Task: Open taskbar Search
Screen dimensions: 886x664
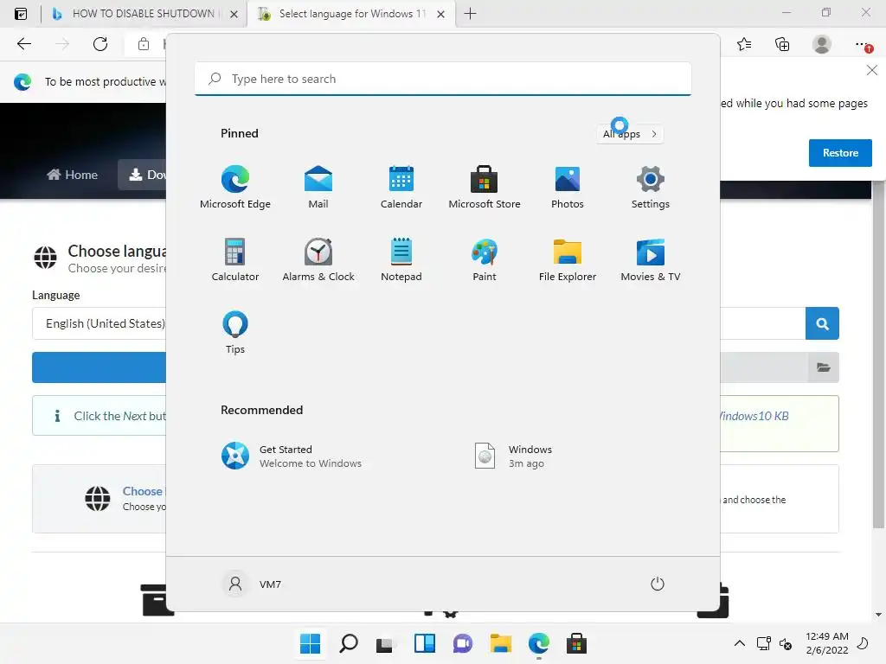Action: [349, 643]
